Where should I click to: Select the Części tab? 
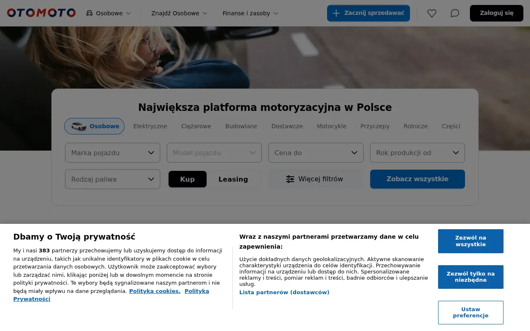coord(451,126)
